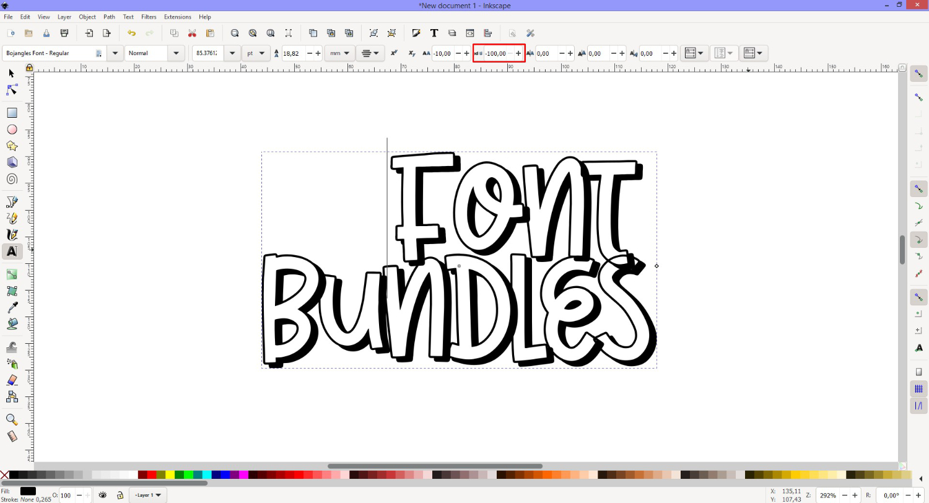
Task: Open Fill and Stroke dialog icon
Action: tap(416, 33)
